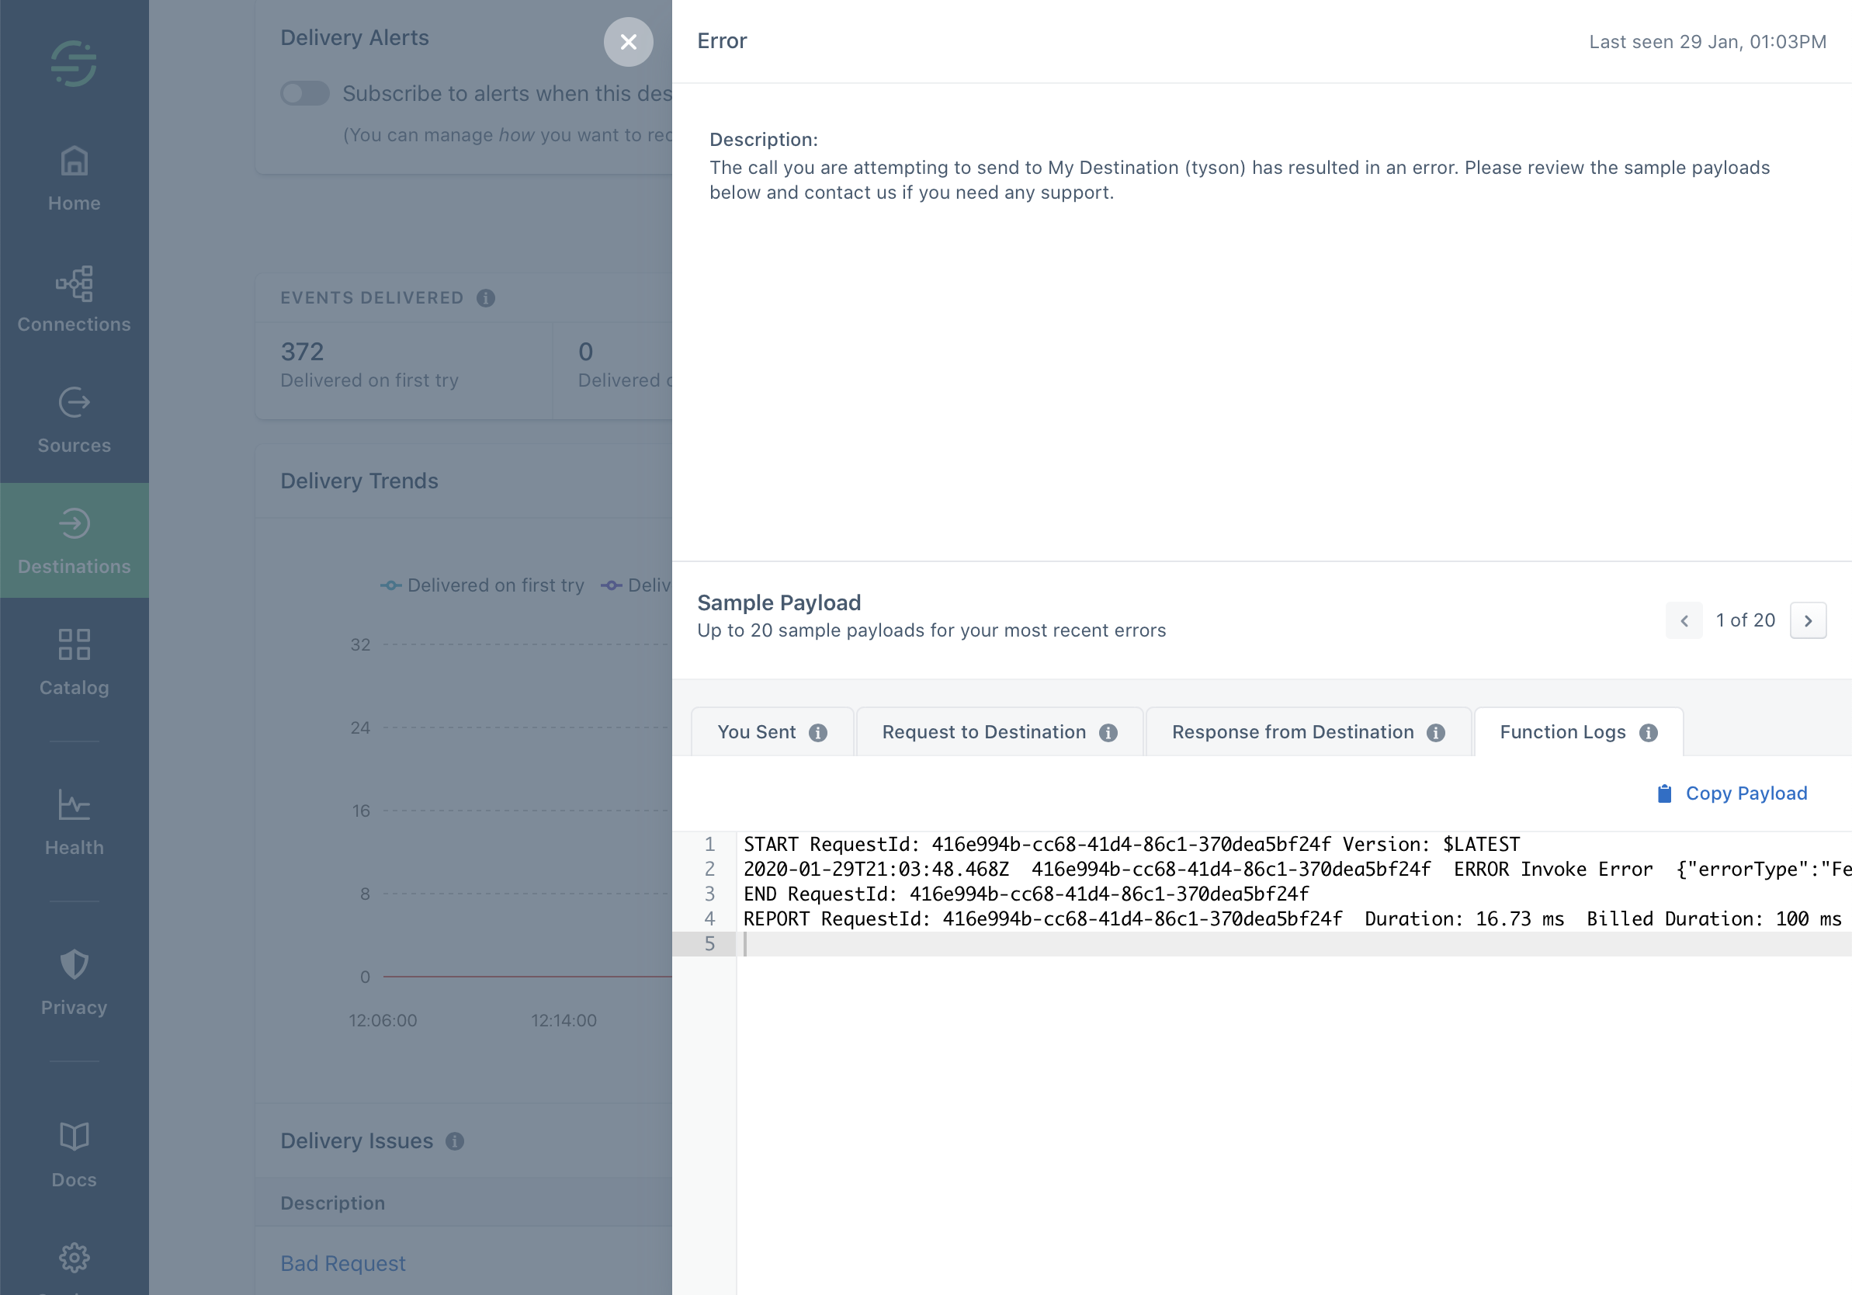Open the Bad Request issue link
Viewport: 1852px width, 1295px height.
343,1262
